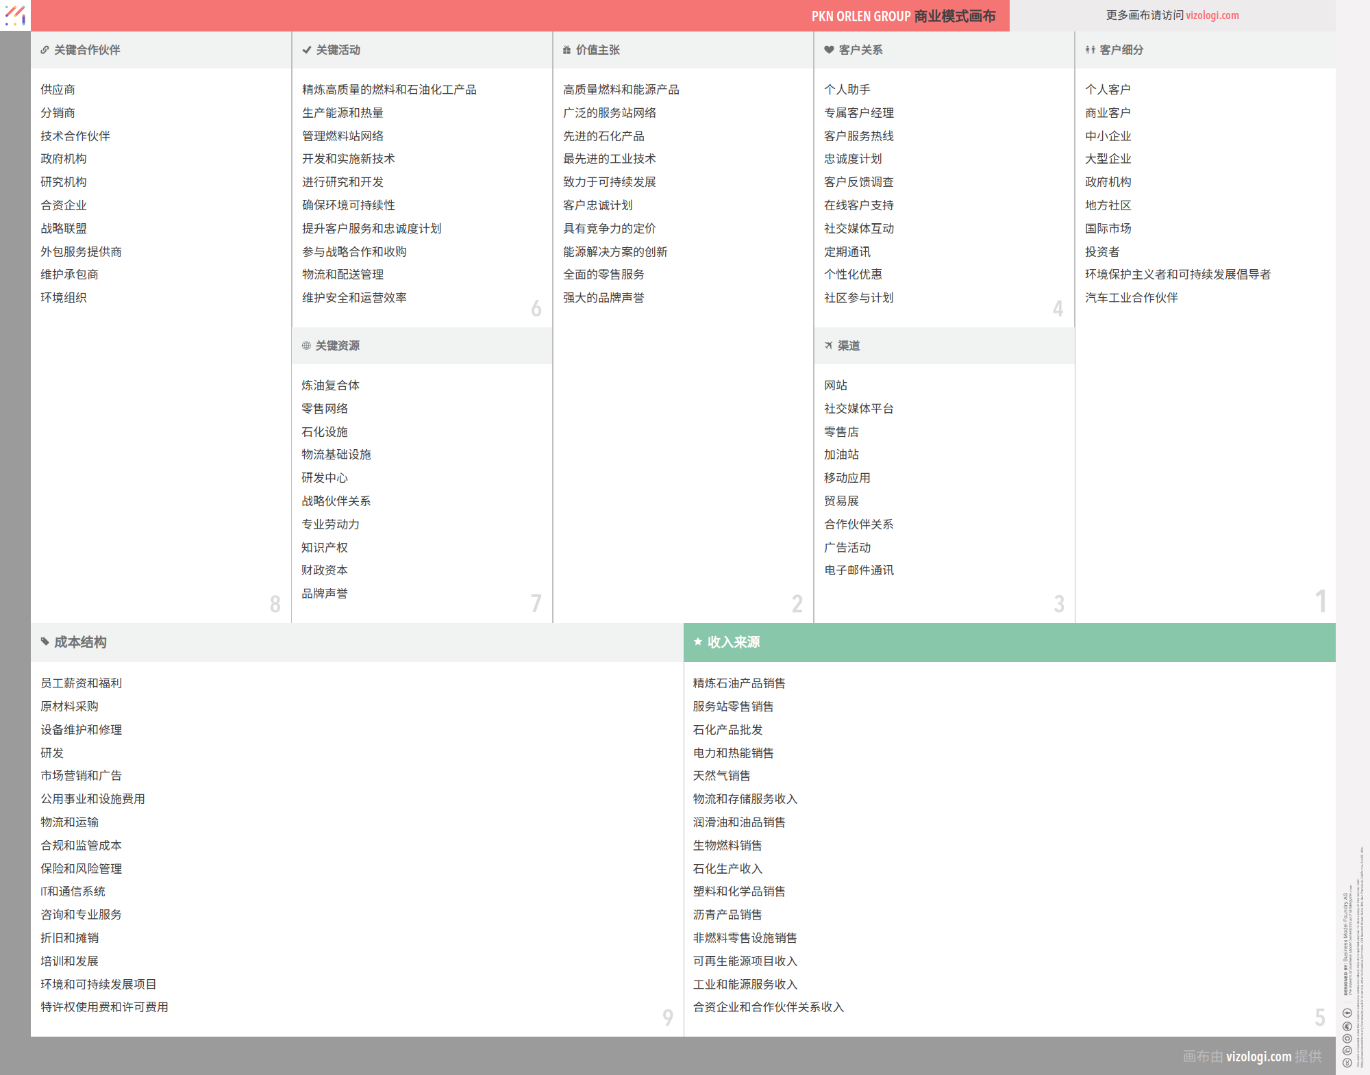The width and height of the screenshot is (1370, 1075).
Task: Click the 精炼高质量的燃料和石油化工产品 item
Action: point(389,90)
